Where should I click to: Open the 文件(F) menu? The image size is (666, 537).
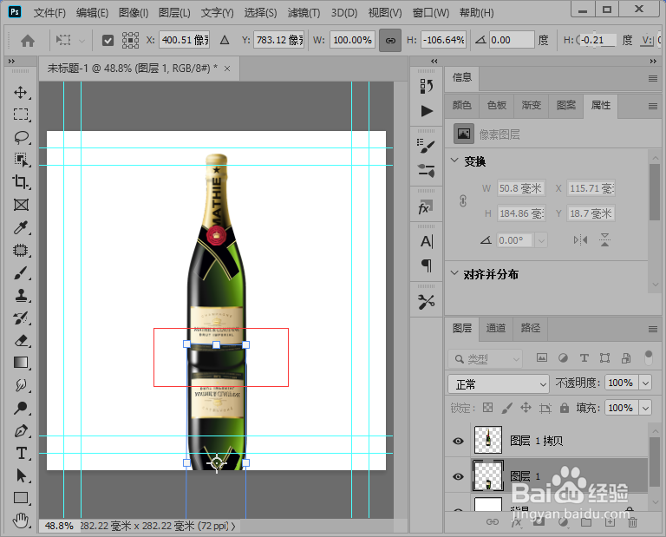[49, 13]
